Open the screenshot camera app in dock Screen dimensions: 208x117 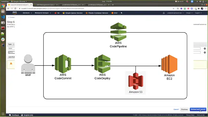(x=3, y=23)
